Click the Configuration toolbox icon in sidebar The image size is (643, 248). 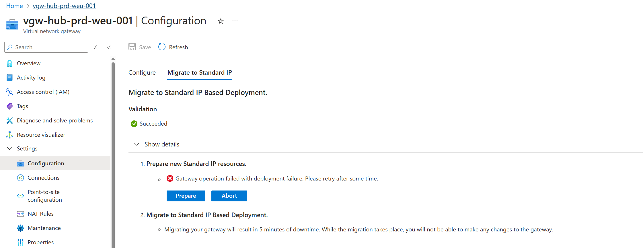pyautogui.click(x=20, y=163)
